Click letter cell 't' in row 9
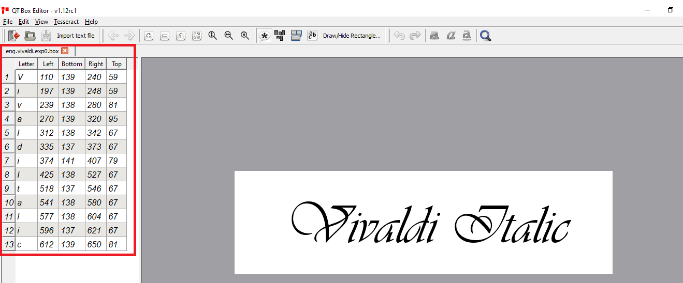 click(x=26, y=188)
